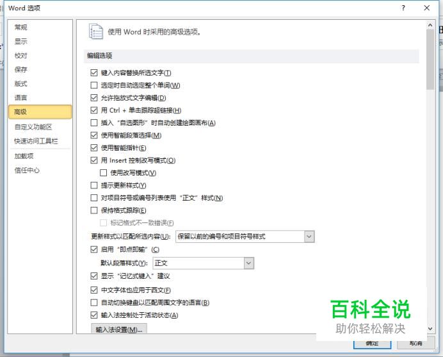Toggle 输入法控制处于活动状态 checkbox
The height and width of the screenshot is (357, 443).
click(x=94, y=315)
